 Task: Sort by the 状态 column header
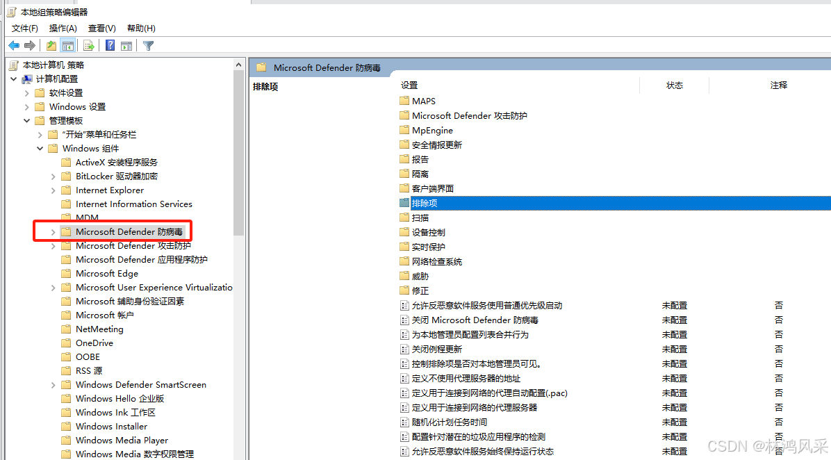click(674, 85)
